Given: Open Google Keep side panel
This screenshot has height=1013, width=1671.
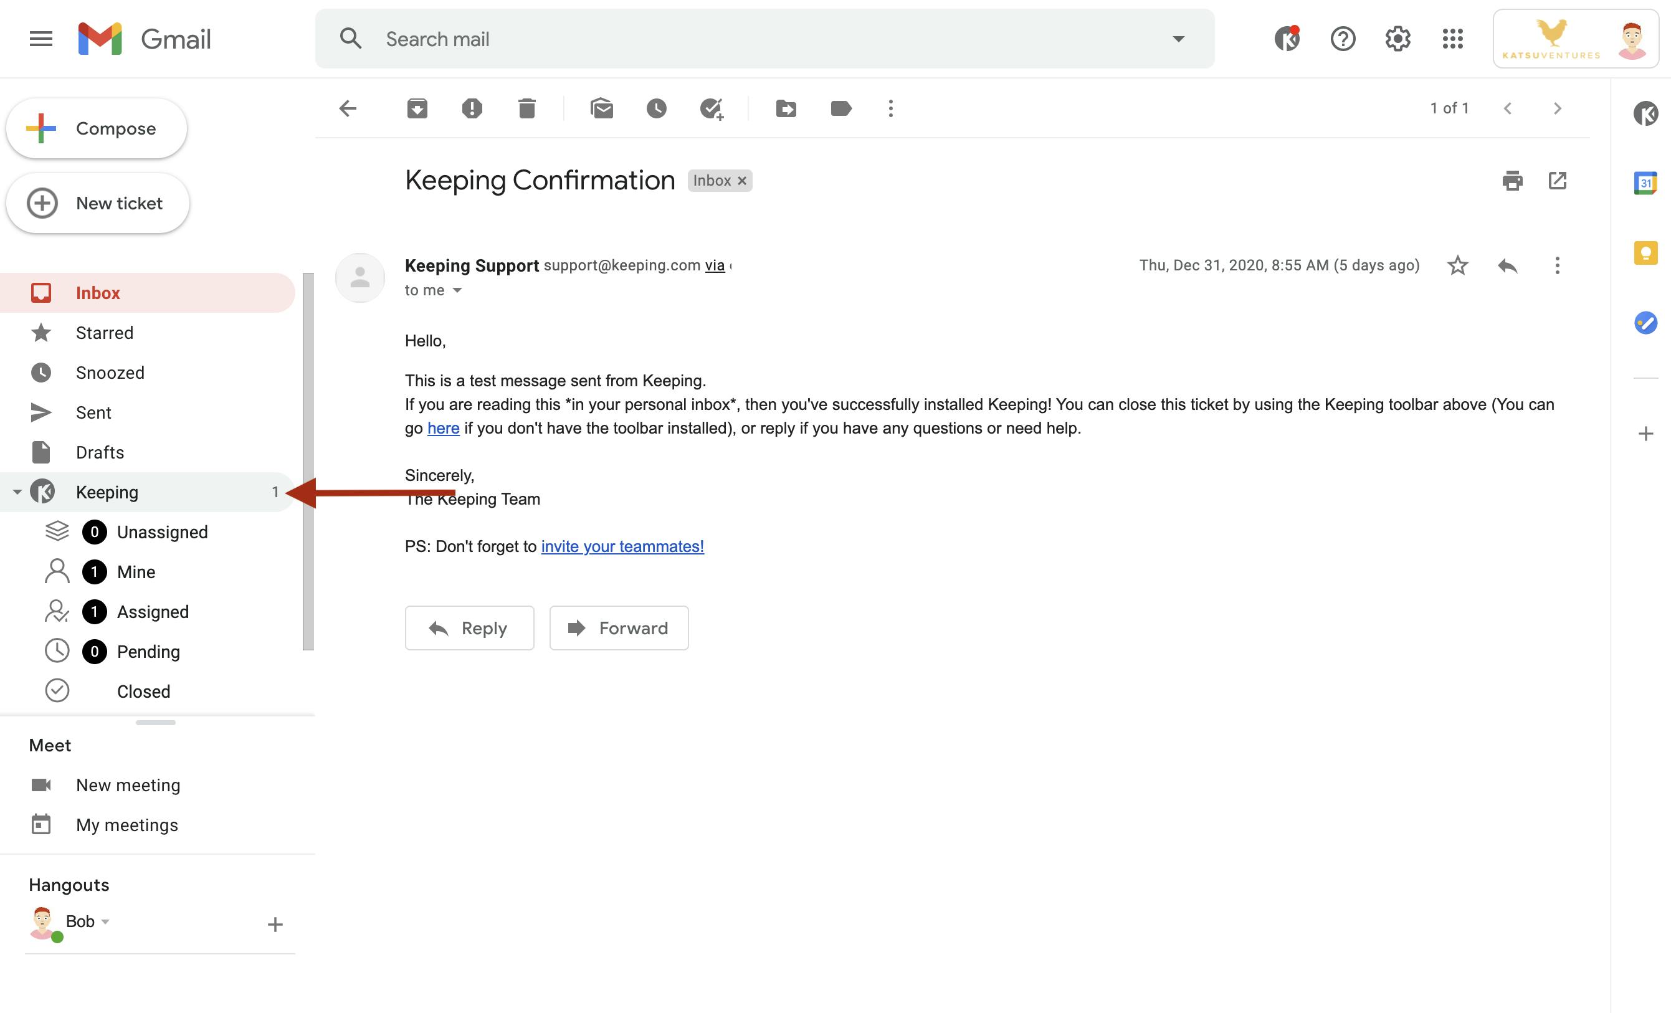Looking at the screenshot, I should [1646, 253].
